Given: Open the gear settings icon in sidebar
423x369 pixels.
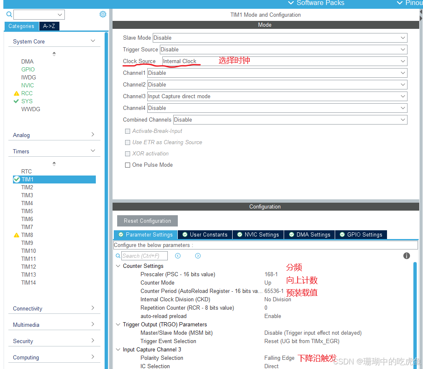Looking at the screenshot, I should coord(103,14).
